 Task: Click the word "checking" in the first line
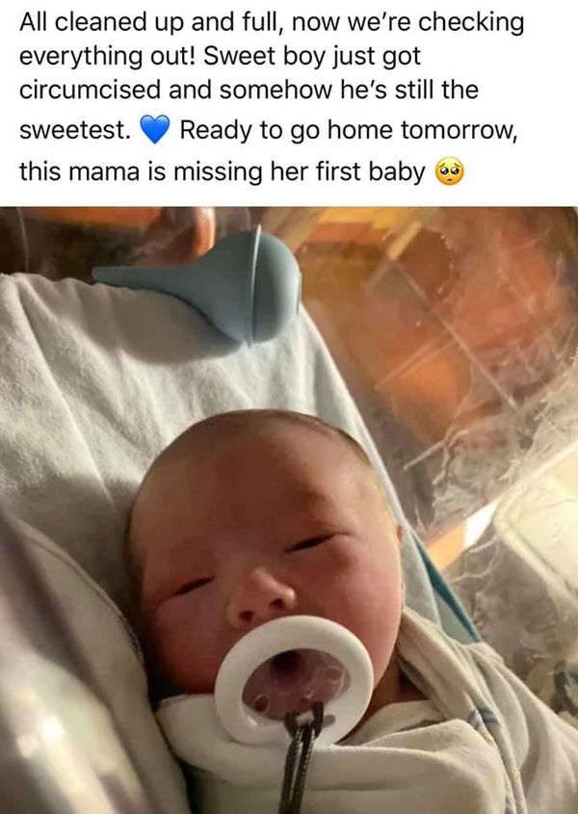click(471, 24)
